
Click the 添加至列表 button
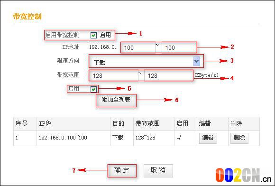(116, 100)
